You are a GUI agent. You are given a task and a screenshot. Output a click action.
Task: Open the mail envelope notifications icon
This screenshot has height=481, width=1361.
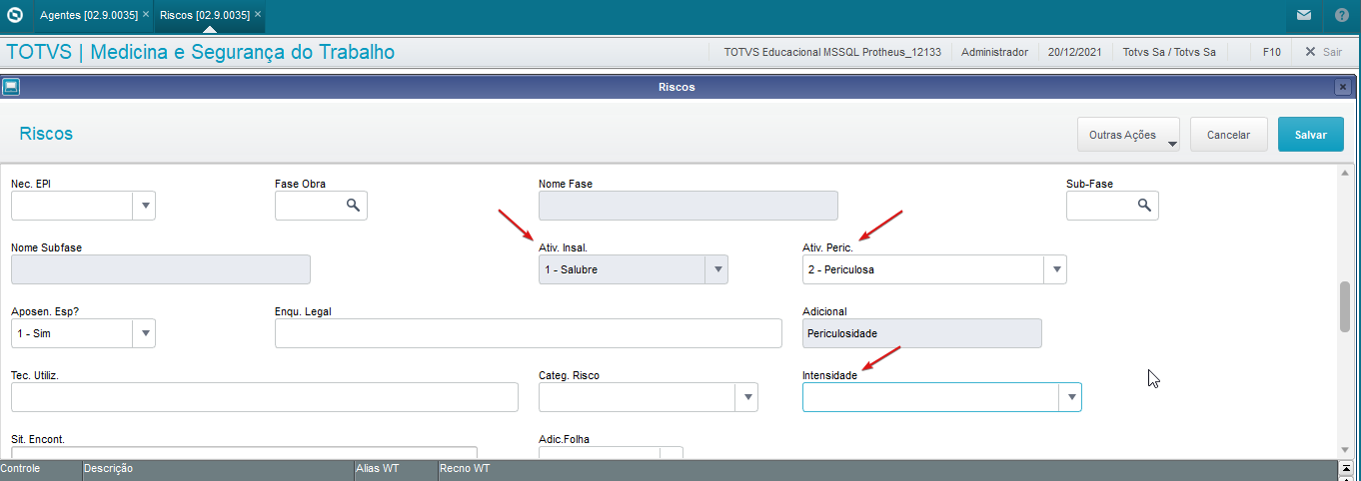click(1303, 15)
